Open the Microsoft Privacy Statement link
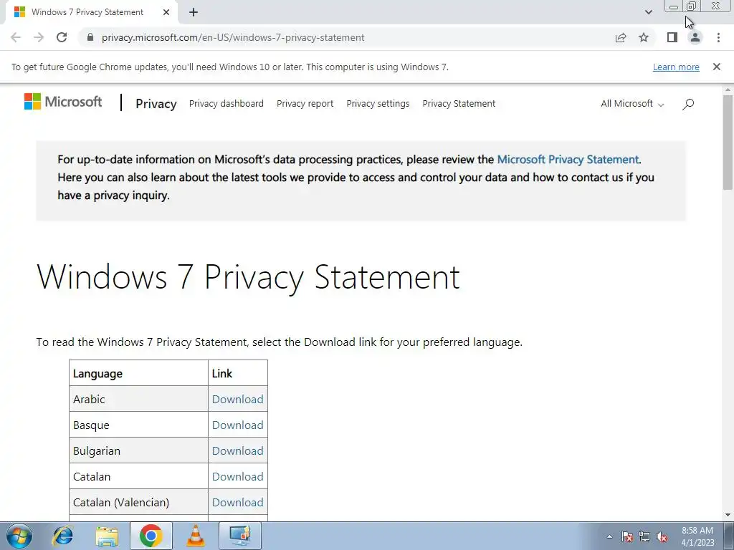This screenshot has height=550, width=734. tap(568, 160)
